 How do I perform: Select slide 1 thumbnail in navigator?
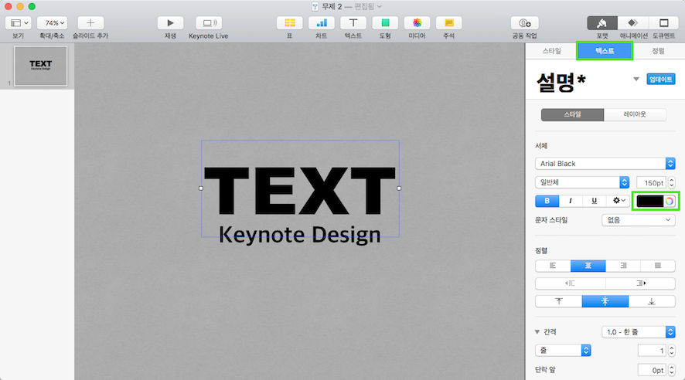click(41, 66)
